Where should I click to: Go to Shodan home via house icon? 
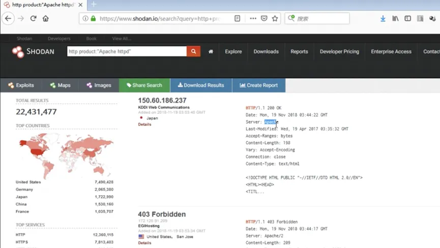coord(211,51)
